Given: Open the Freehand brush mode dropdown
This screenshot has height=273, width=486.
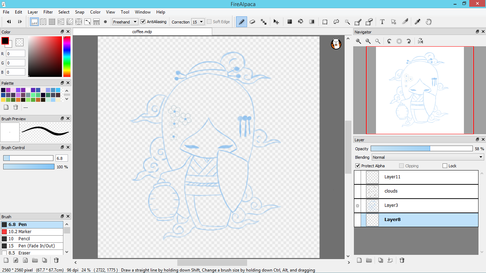Looking at the screenshot, I should pyautogui.click(x=125, y=22).
